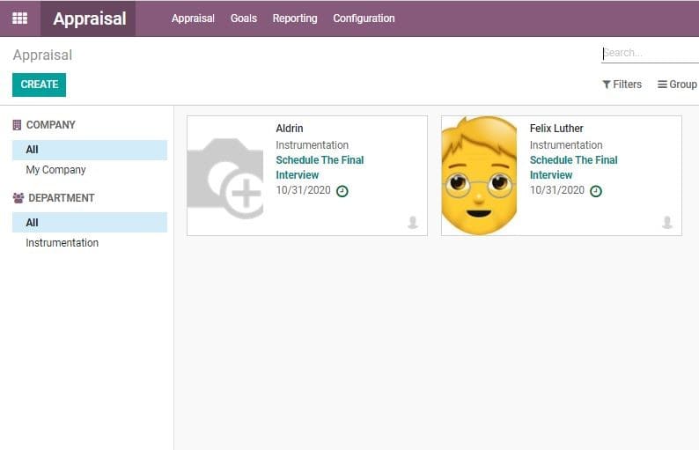Open the apps grid menu icon
The image size is (699, 450).
pos(19,18)
